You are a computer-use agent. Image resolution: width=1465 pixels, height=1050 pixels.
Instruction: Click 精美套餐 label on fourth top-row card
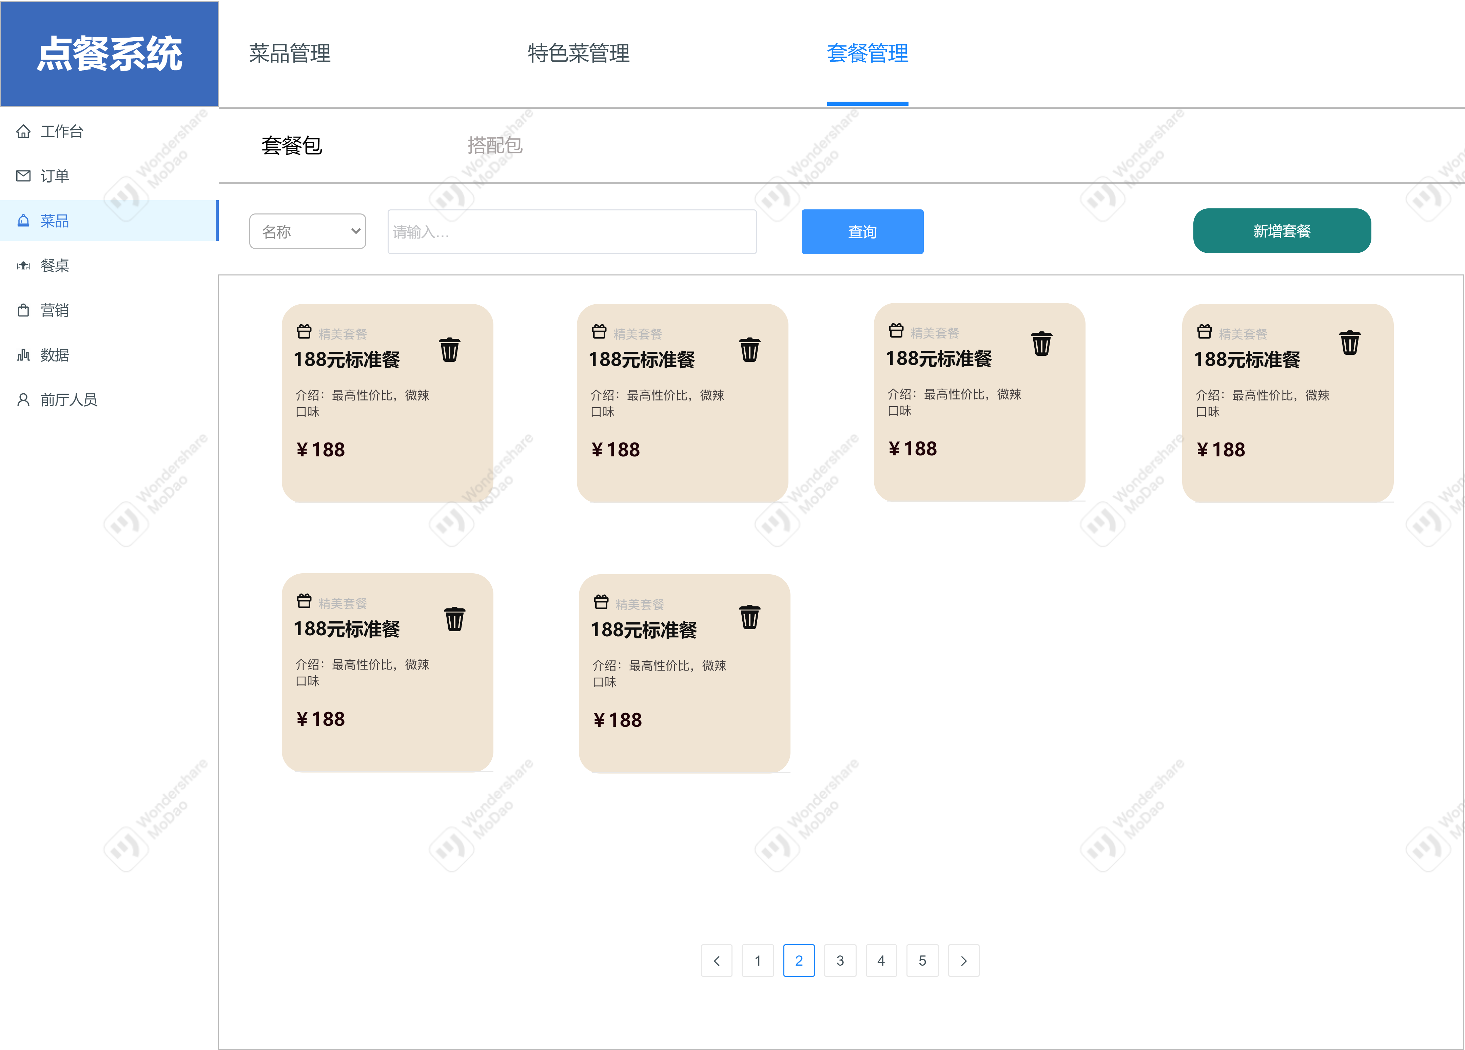pyautogui.click(x=1243, y=334)
